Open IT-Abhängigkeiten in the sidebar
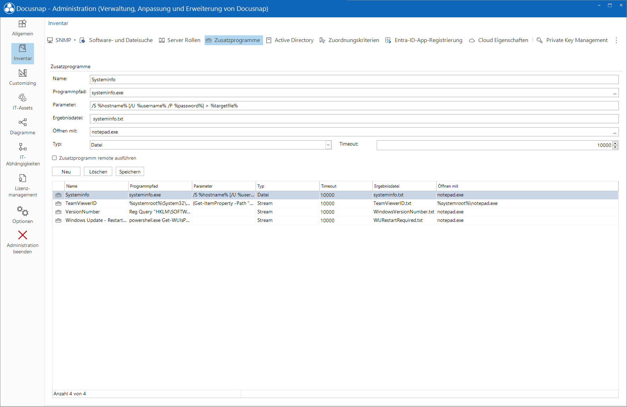 (x=22, y=154)
